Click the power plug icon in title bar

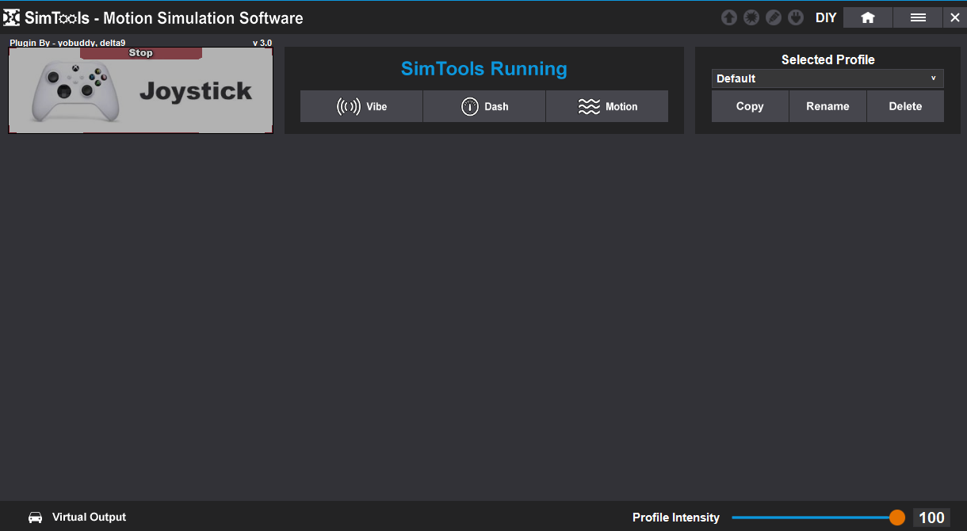[x=796, y=17]
